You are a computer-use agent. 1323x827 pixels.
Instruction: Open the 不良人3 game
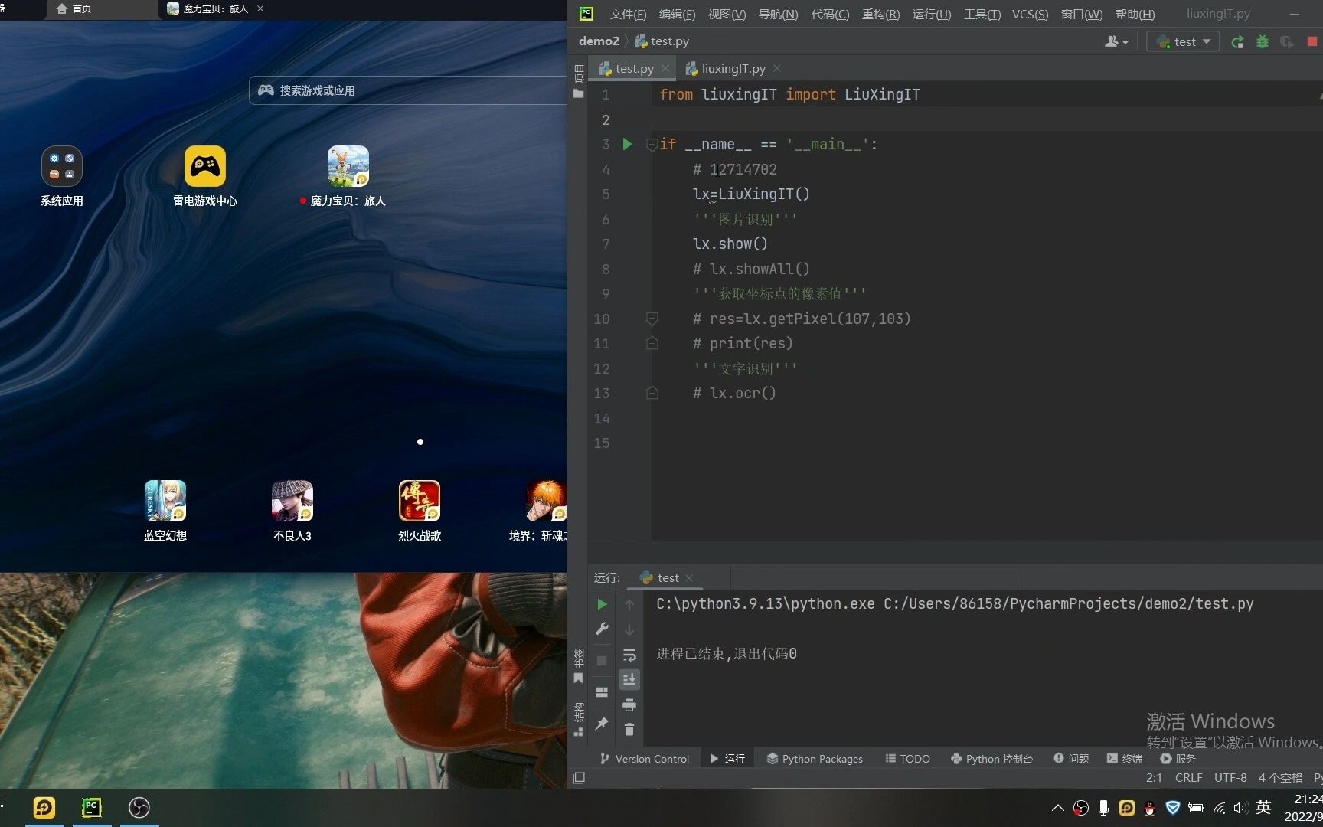(292, 501)
